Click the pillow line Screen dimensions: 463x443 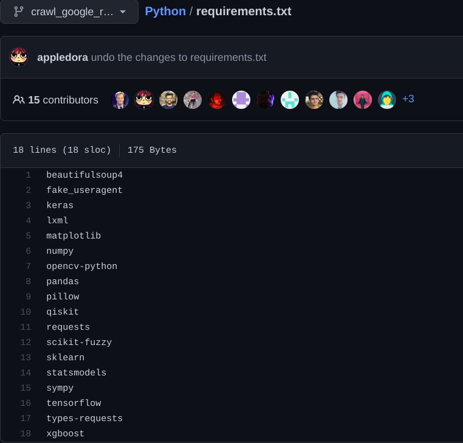click(x=63, y=296)
